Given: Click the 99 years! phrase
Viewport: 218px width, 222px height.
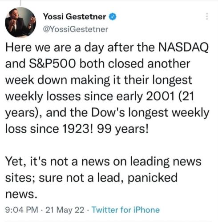Looking at the screenshot, I should (x=123, y=129).
